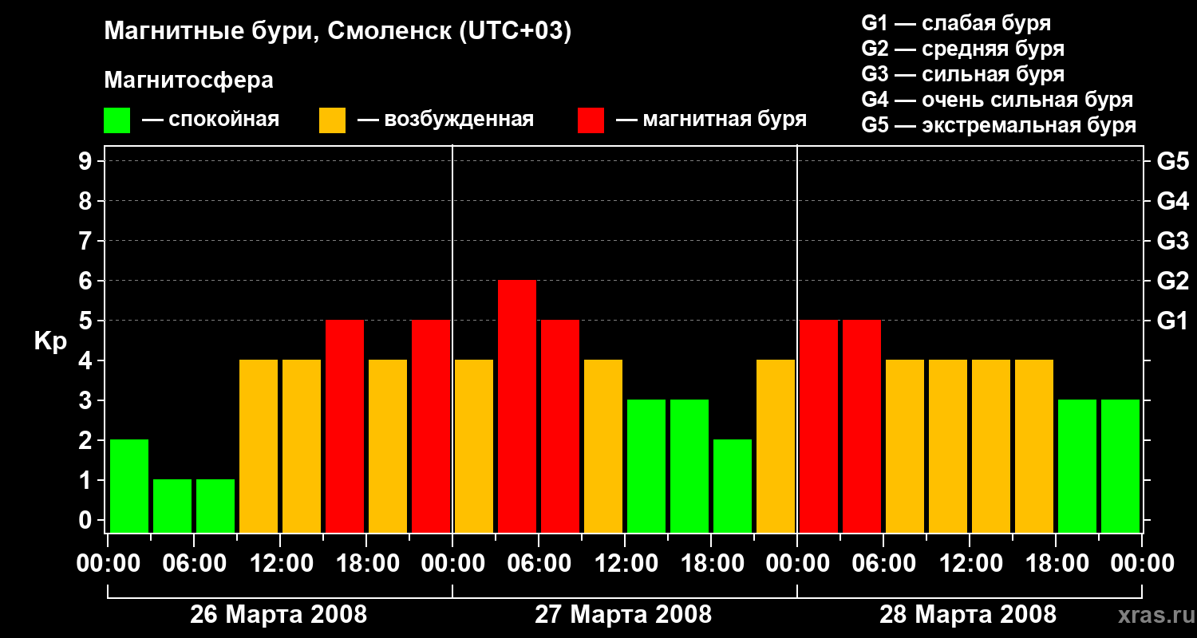Click the '18:00' time label under 28 March

click(x=1056, y=564)
